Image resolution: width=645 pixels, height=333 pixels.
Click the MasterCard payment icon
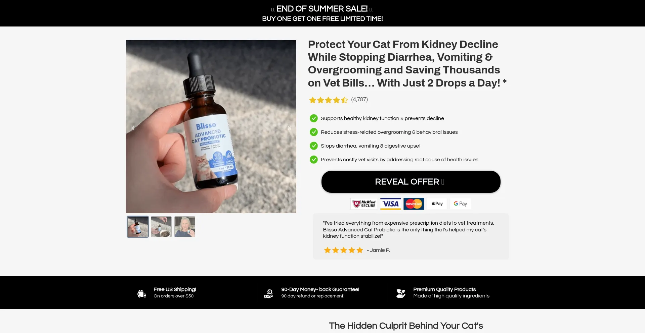(x=414, y=204)
